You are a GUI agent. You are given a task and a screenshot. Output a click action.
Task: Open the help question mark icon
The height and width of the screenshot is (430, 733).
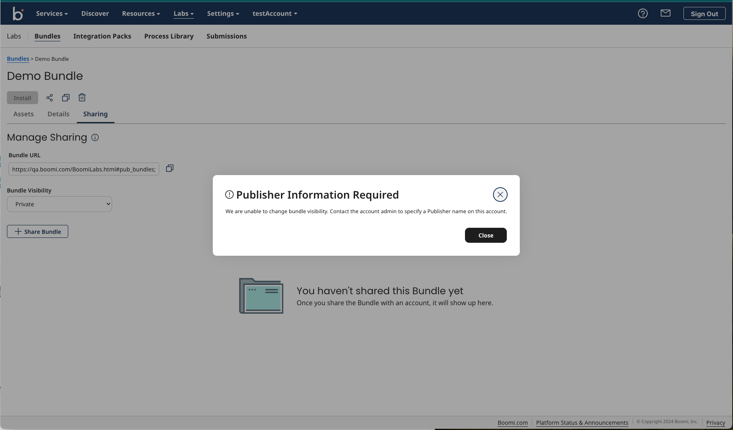click(642, 14)
